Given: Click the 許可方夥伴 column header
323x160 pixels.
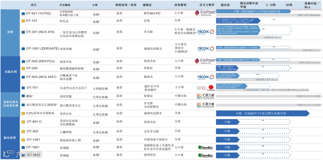Looking at the screenshot, I should click(207, 5).
